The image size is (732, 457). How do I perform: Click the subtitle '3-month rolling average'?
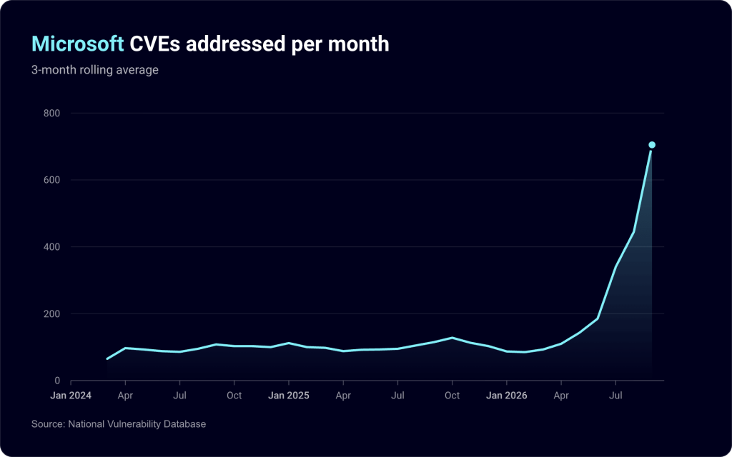(95, 70)
